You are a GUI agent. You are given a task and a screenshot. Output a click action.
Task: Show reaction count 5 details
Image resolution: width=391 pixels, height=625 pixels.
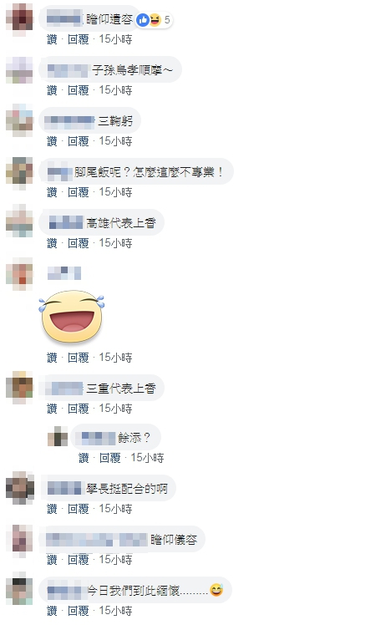click(x=167, y=19)
